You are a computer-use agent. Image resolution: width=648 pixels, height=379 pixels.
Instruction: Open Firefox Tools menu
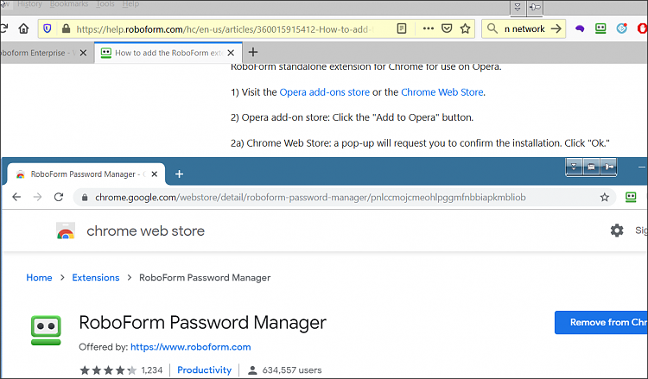105,3
